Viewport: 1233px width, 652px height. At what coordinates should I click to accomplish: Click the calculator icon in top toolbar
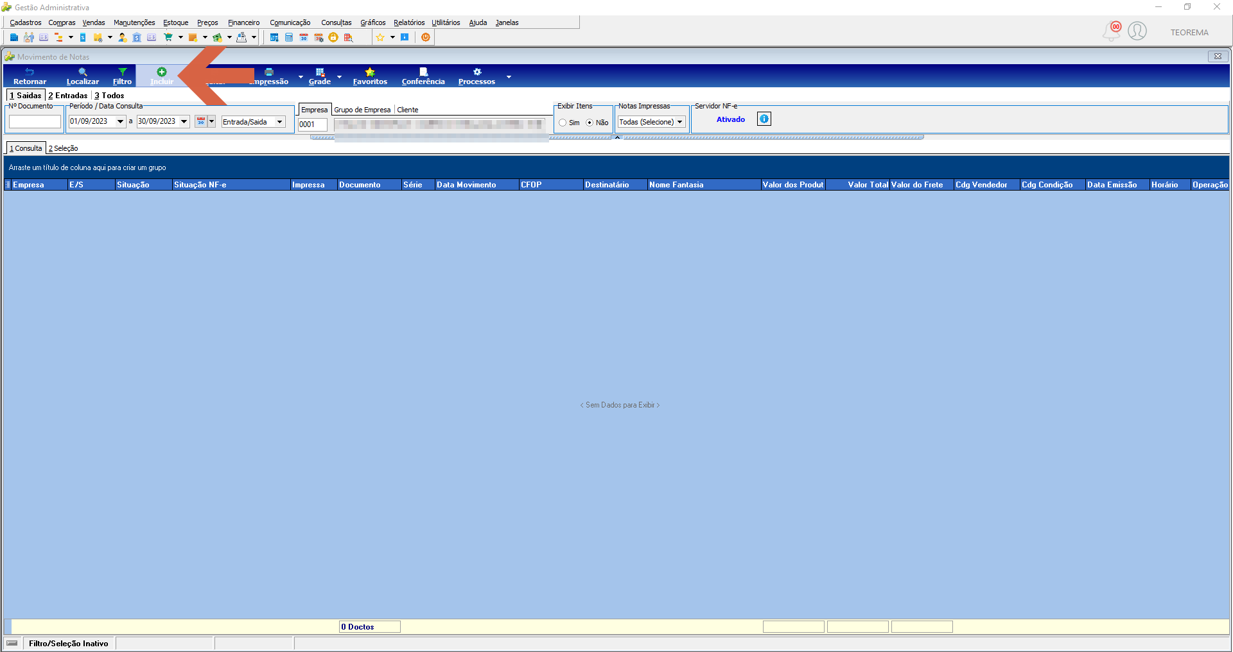(x=289, y=37)
